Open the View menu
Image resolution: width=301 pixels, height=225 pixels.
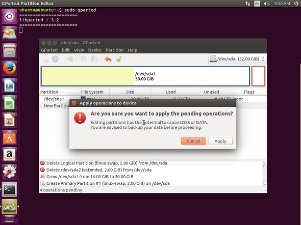coord(79,50)
